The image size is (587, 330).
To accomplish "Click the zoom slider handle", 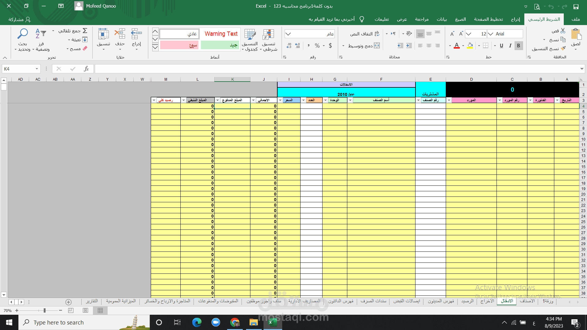I will click(x=45, y=310).
